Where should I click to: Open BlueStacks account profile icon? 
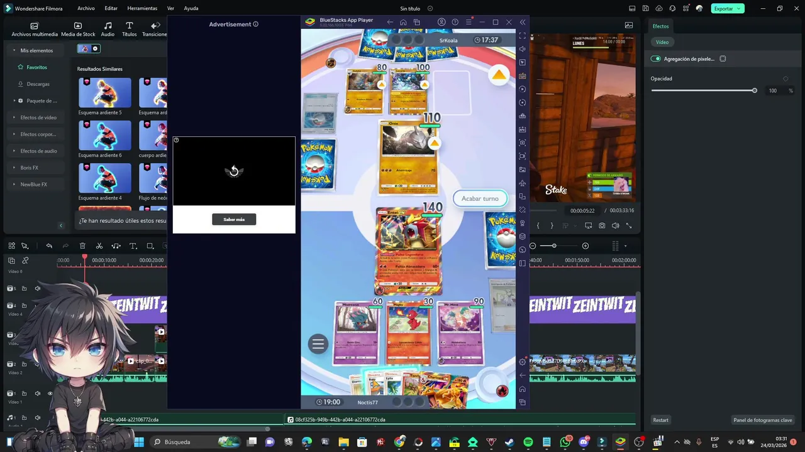tap(441, 23)
